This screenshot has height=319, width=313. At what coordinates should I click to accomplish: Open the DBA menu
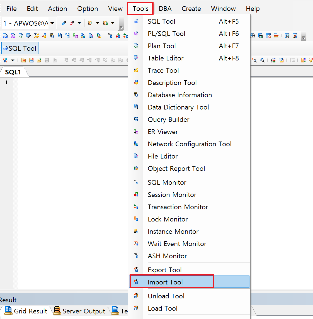(165, 9)
